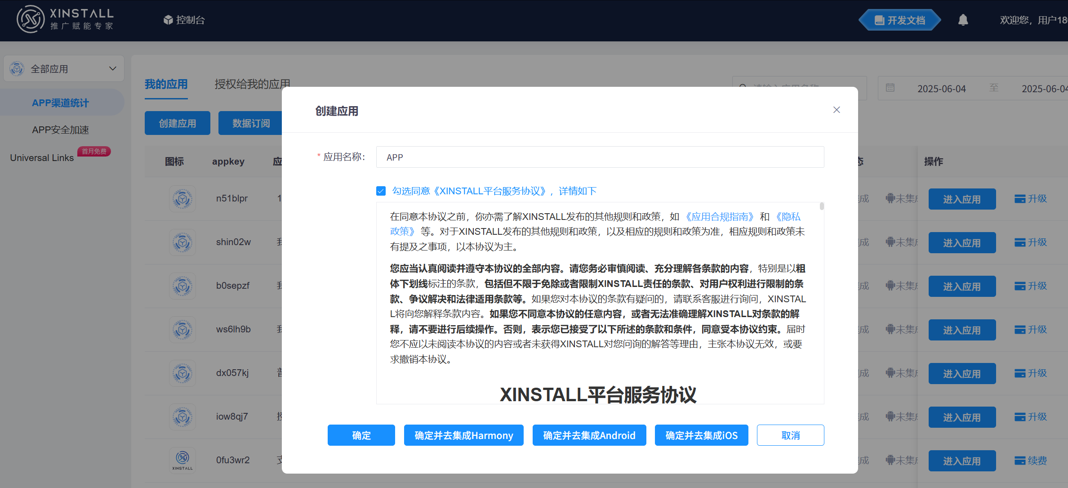The image size is (1068, 488).
Task: Click 升级 upgrade link for ws6lh9b
Action: coord(1031,330)
